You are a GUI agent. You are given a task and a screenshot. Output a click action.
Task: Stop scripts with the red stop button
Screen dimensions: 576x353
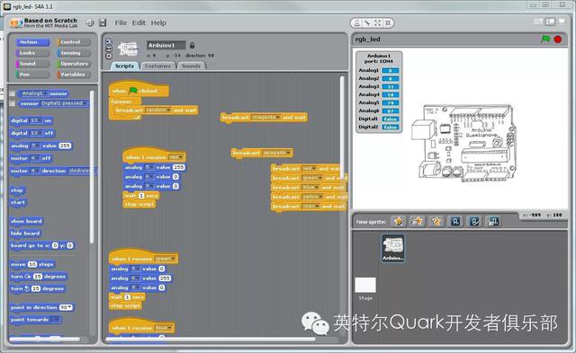tap(558, 40)
